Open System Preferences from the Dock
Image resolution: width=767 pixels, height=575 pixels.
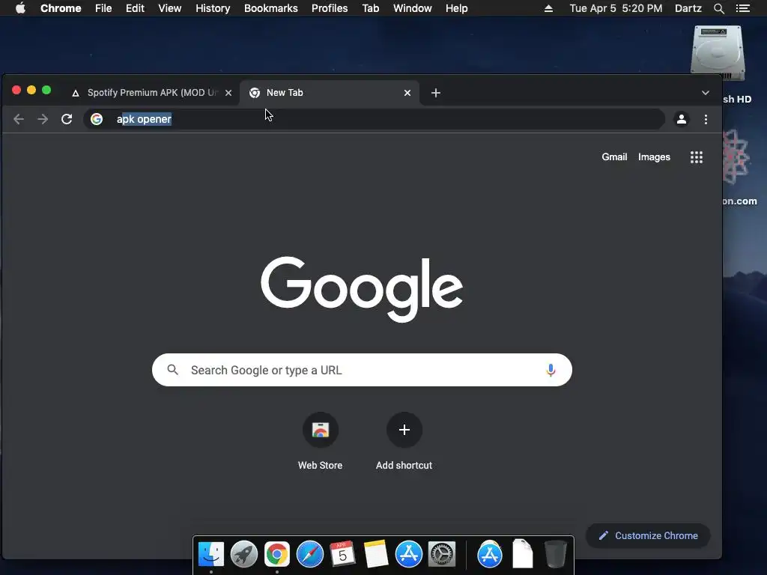tap(442, 555)
